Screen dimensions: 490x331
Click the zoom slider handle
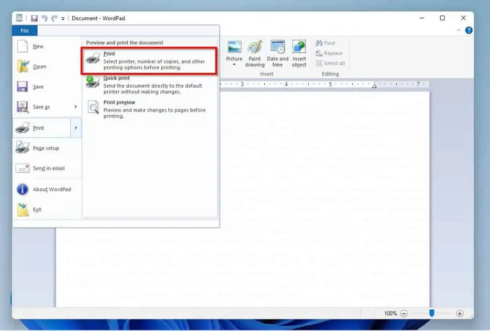[432, 313]
